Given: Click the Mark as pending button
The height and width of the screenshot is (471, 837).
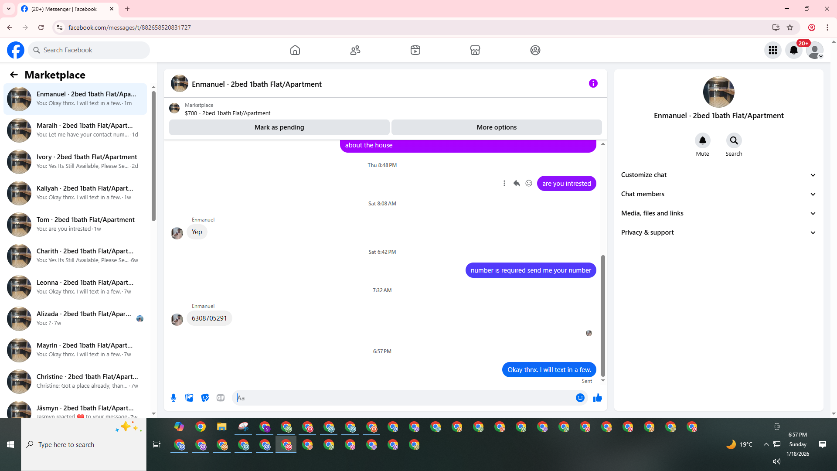Looking at the screenshot, I should click(279, 127).
